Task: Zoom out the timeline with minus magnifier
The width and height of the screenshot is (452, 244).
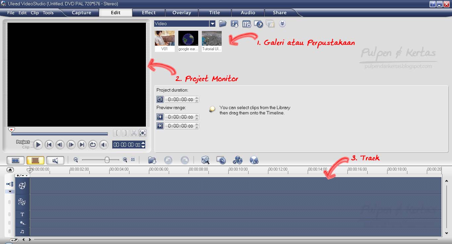Action: coord(76,160)
